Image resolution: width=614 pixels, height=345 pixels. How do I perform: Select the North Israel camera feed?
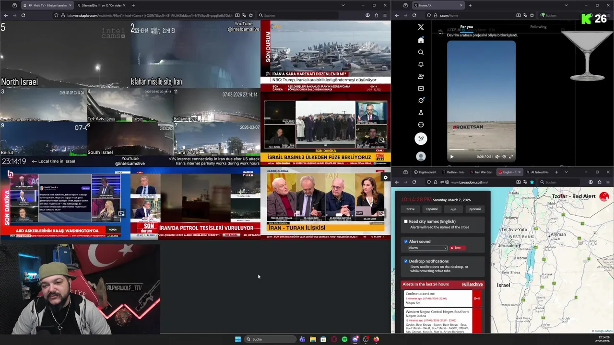click(x=65, y=54)
